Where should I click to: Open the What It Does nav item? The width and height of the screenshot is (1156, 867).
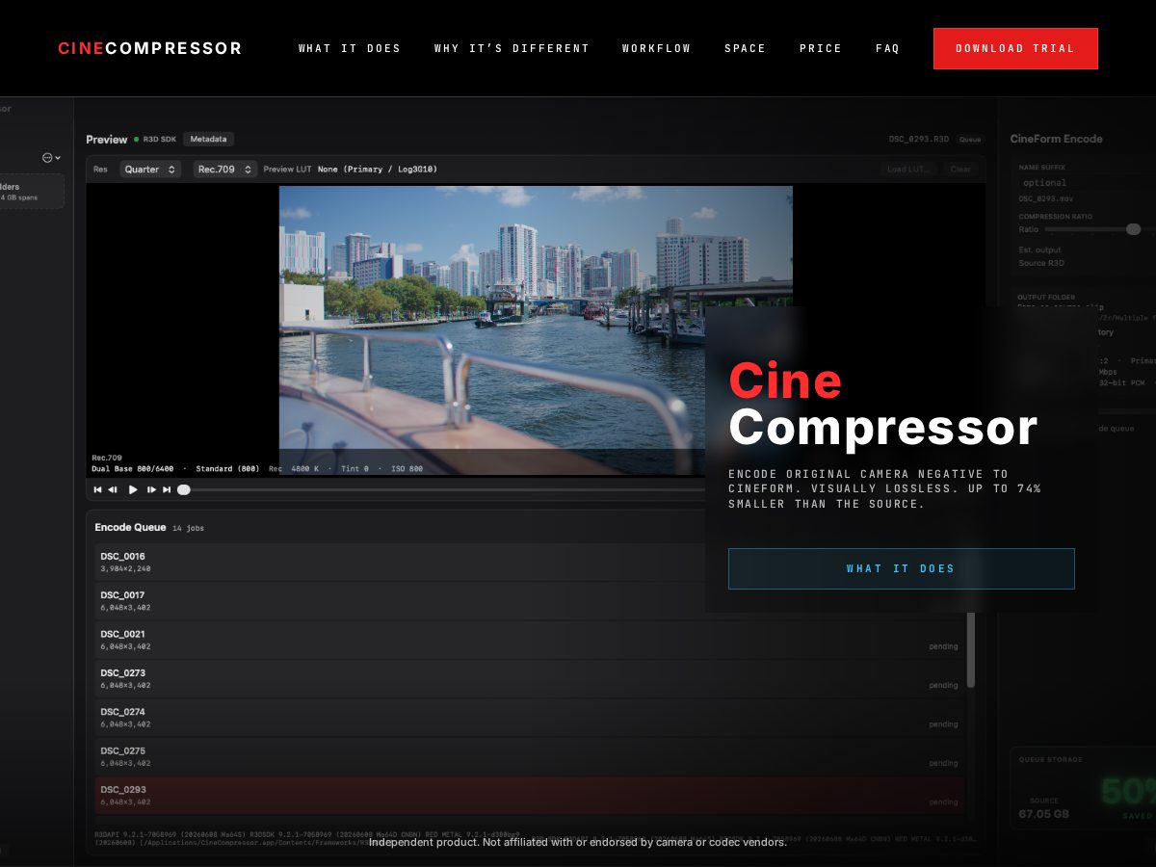point(350,48)
